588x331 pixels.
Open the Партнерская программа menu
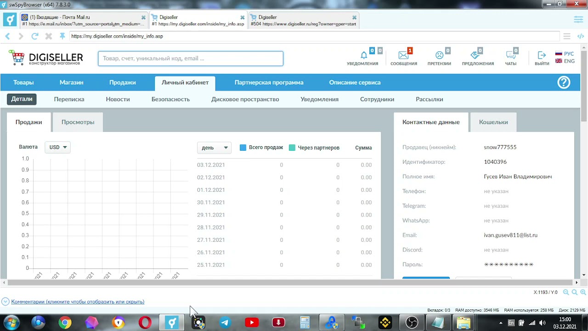pyautogui.click(x=269, y=82)
